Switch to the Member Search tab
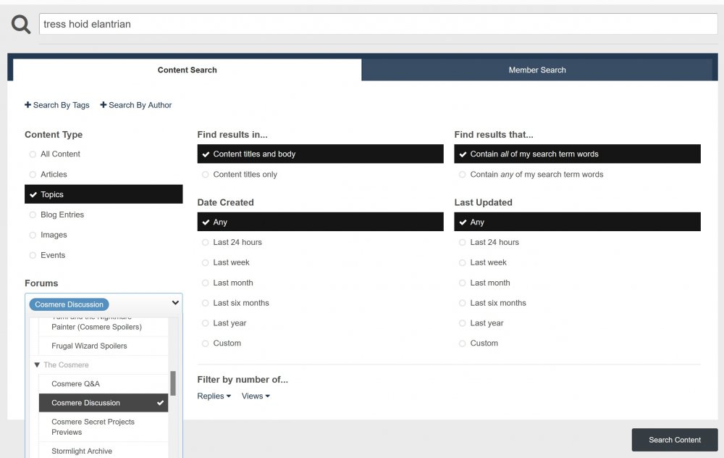Image resolution: width=724 pixels, height=458 pixels. point(537,70)
